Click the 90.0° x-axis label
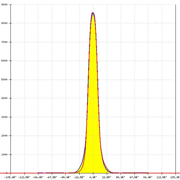 tap(148, 177)
